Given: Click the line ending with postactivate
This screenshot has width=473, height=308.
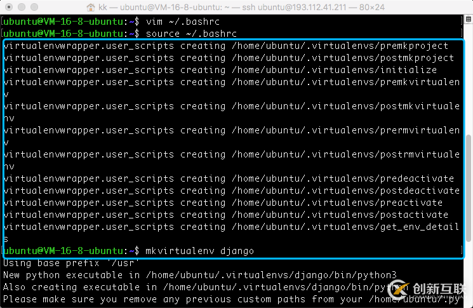Looking at the screenshot, I should 226,215.
